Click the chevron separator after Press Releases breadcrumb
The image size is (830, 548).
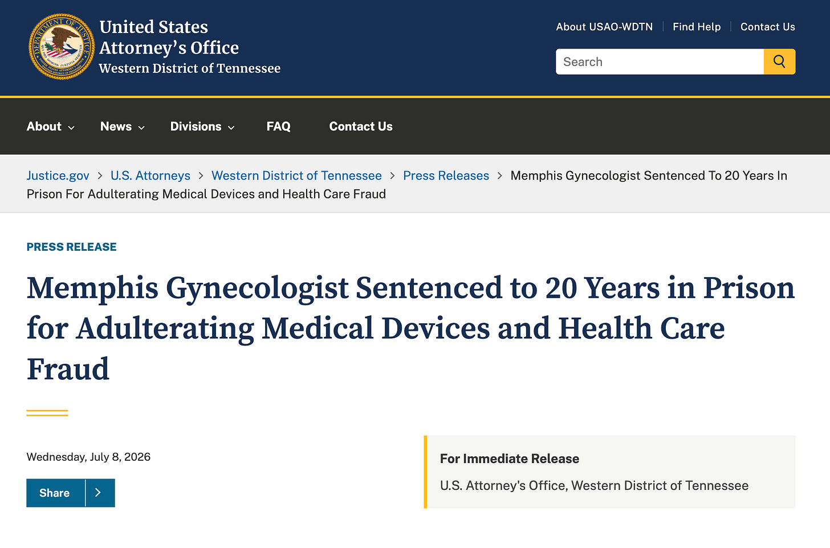click(500, 176)
